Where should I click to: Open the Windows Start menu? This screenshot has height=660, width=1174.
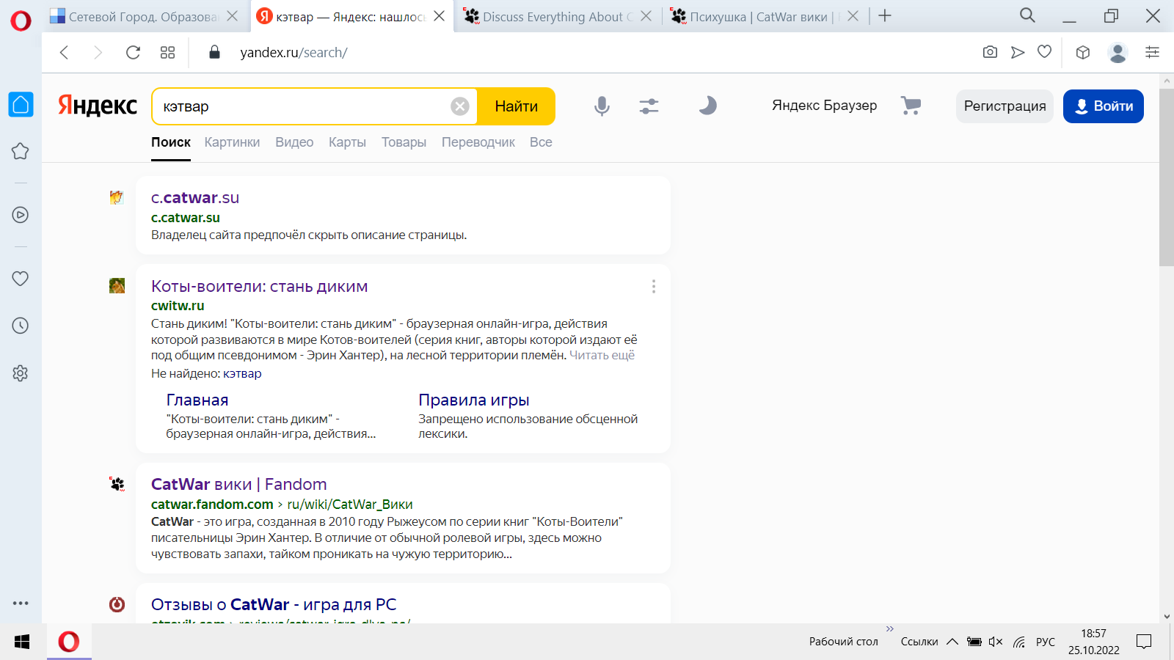pos(22,642)
